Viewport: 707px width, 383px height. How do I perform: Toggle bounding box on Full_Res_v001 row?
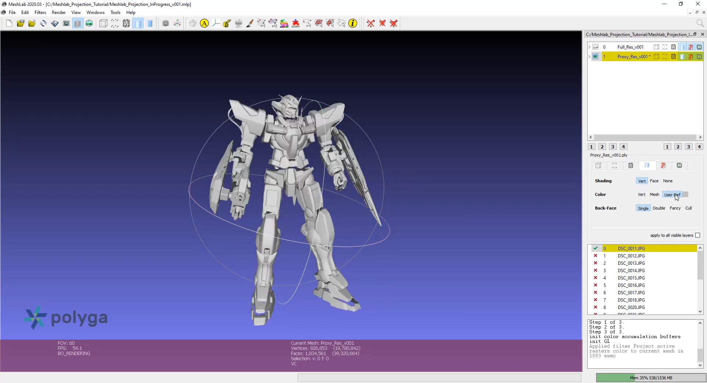click(x=656, y=47)
